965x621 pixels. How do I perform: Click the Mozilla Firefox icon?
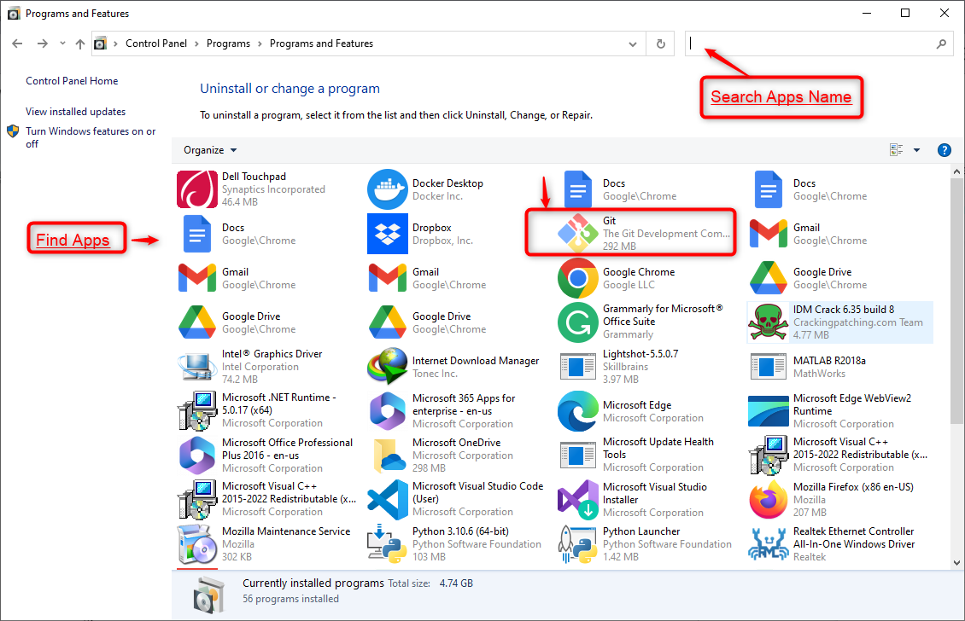(x=768, y=499)
